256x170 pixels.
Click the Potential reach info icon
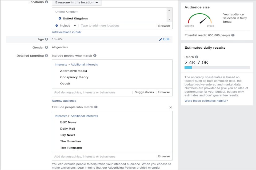click(233, 35)
